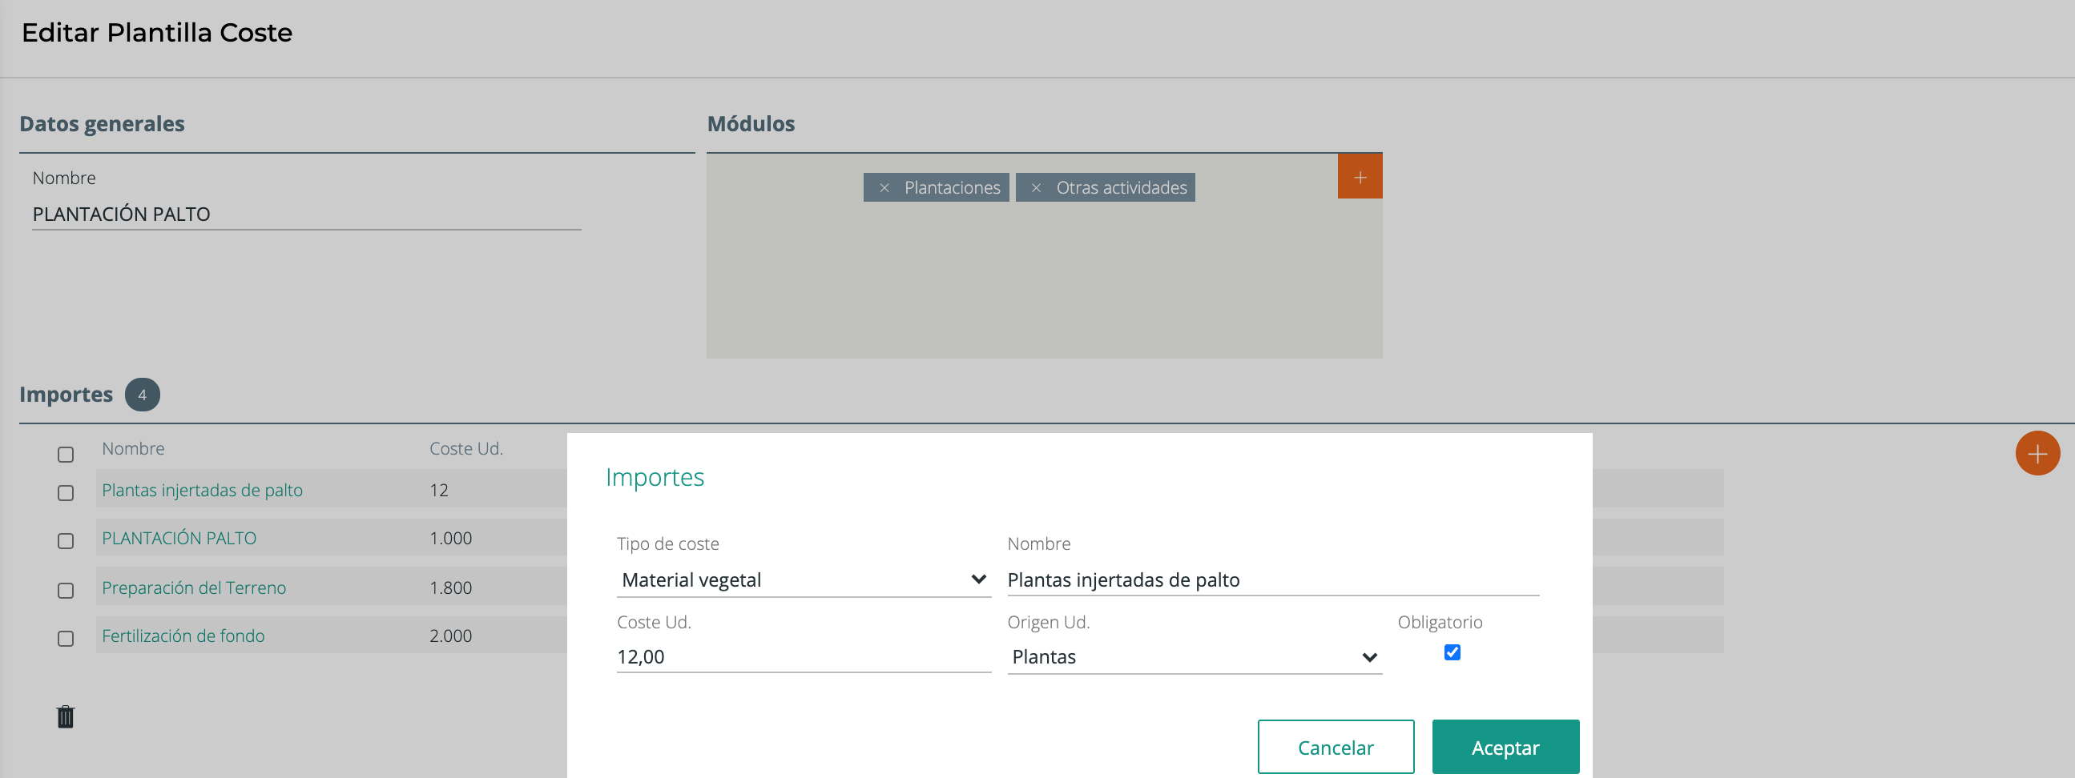Check the select-all checkbox in the importes header

tap(64, 455)
